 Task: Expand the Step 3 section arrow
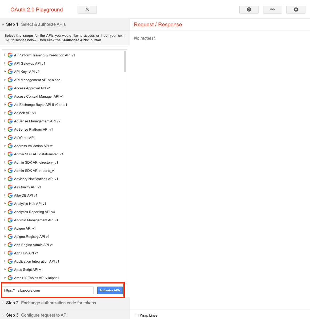tap(3, 315)
